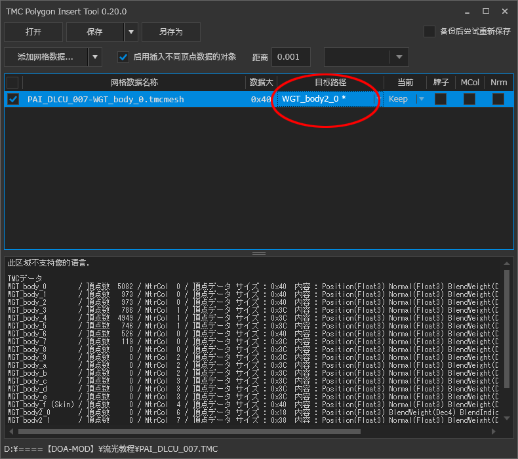The height and width of the screenshot is (459, 518).
Task: Toggle 启用插入不同顶点数据的对象 checkbox
Action: pos(123,57)
